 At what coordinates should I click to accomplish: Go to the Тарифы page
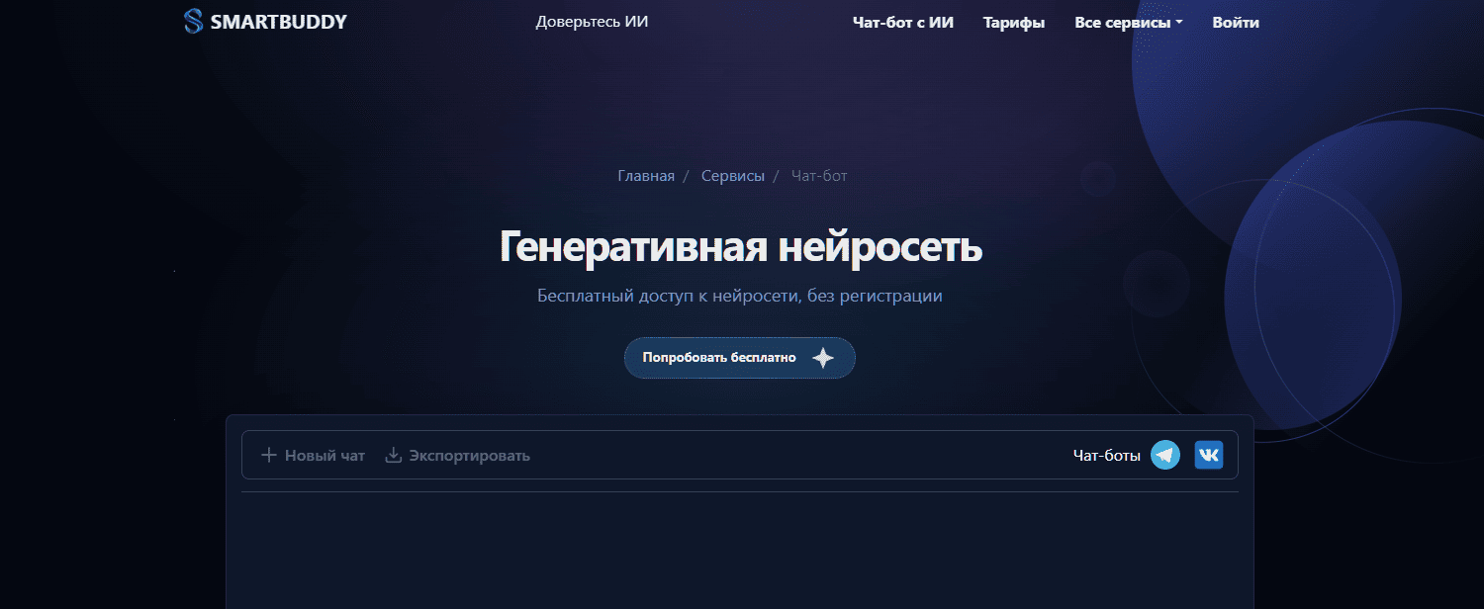pos(1013,23)
